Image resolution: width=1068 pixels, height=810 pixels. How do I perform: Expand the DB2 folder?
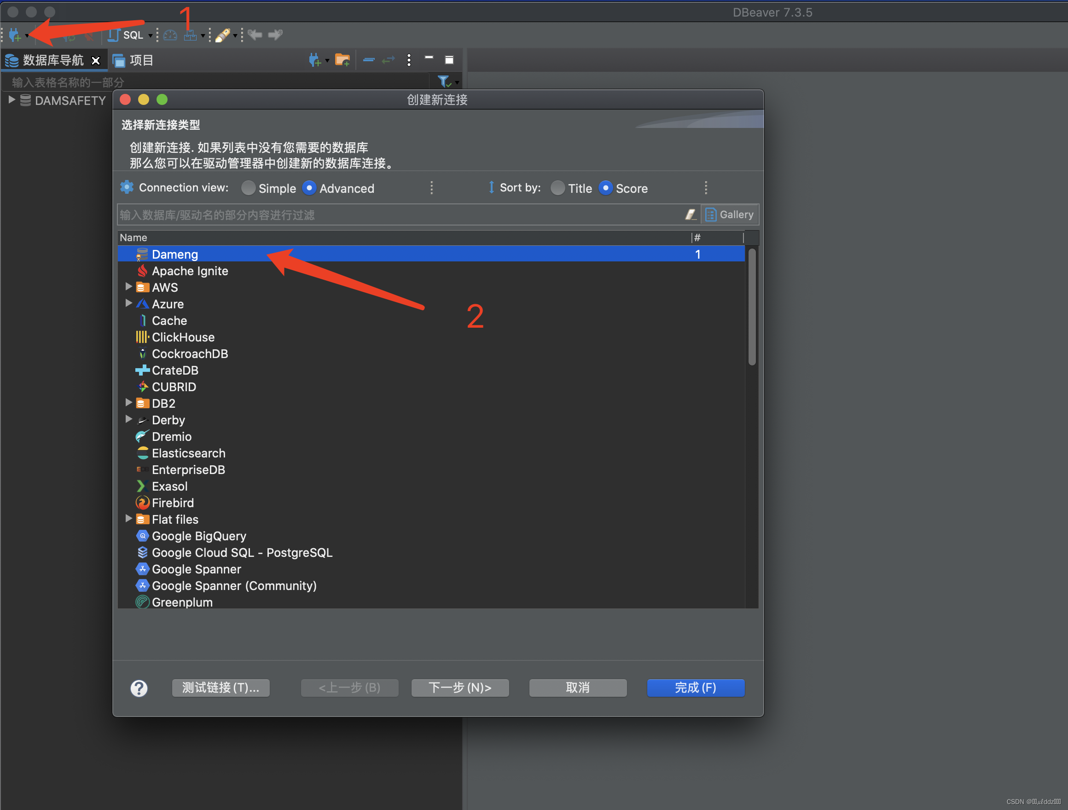(x=128, y=403)
